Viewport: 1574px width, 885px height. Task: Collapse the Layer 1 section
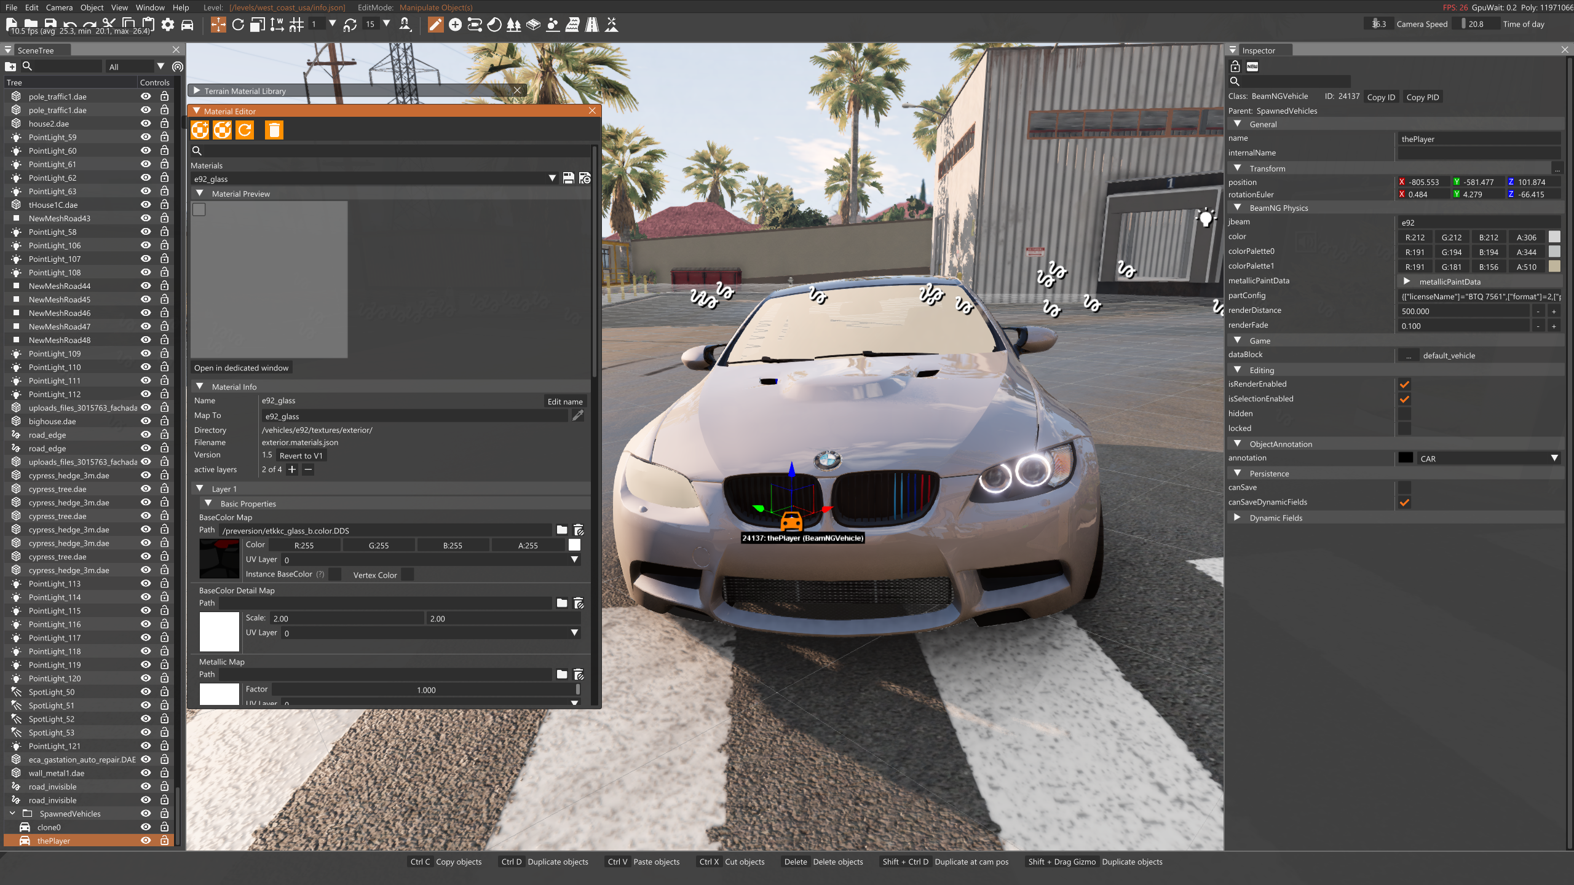pyautogui.click(x=200, y=489)
